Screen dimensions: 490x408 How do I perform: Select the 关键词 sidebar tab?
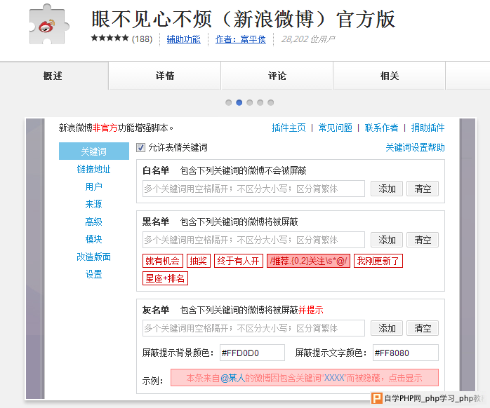click(94, 151)
